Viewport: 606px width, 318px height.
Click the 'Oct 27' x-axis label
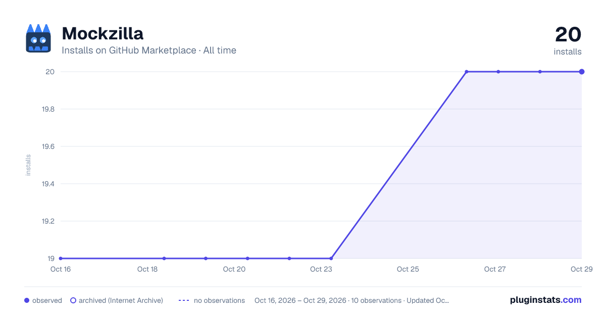coord(495,269)
